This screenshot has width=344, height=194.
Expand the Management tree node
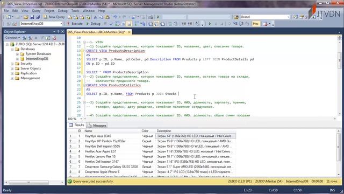12,78
